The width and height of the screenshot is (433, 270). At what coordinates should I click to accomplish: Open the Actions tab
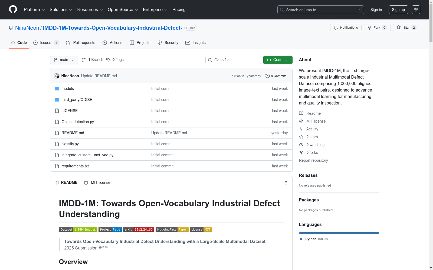(112, 43)
